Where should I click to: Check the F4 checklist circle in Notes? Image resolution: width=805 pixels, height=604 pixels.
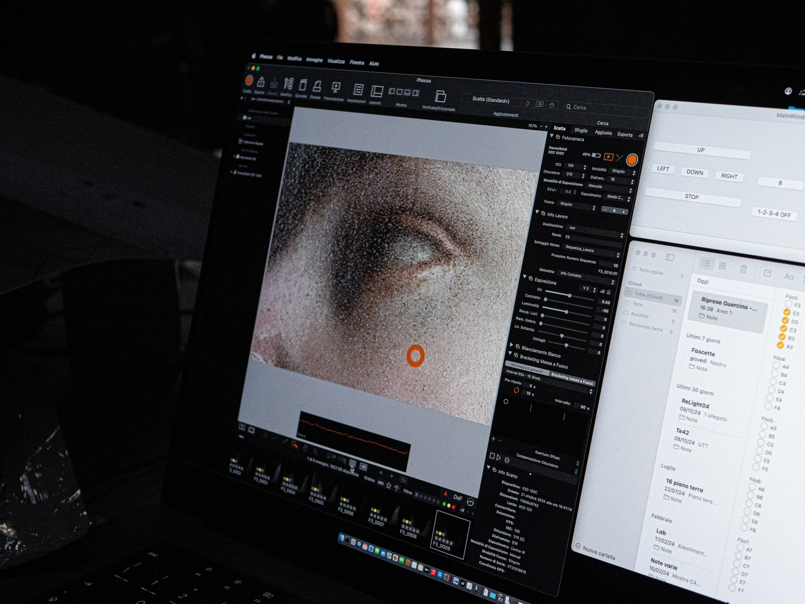click(x=768, y=406)
